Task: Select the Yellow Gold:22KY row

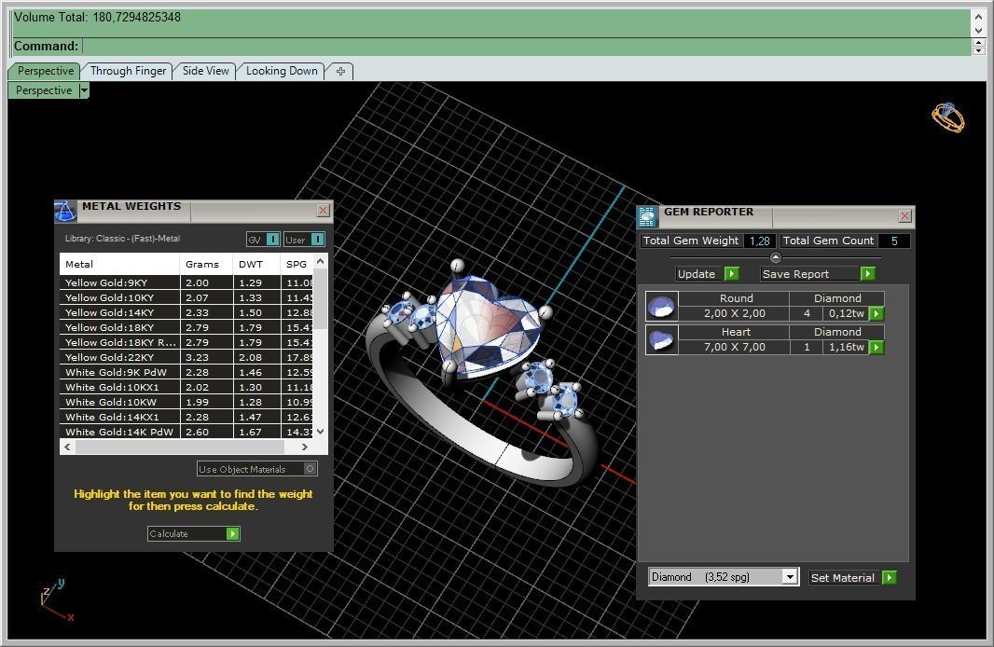Action: pyautogui.click(x=186, y=357)
